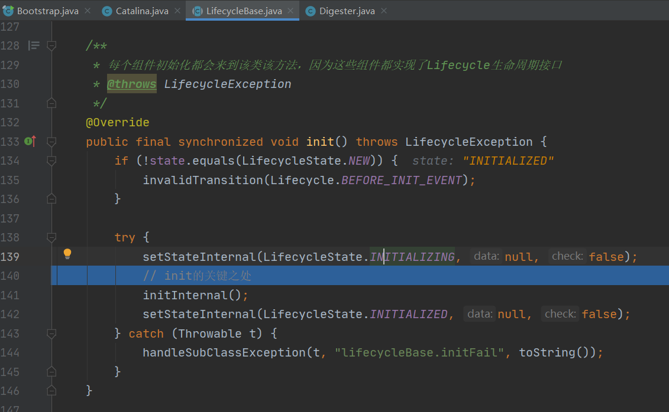Click the fold end marker on line 145
This screenshot has height=412, width=669.
[51, 371]
